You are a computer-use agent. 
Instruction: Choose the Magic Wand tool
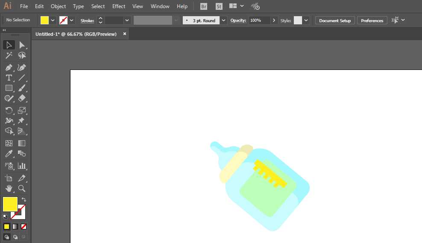9,55
